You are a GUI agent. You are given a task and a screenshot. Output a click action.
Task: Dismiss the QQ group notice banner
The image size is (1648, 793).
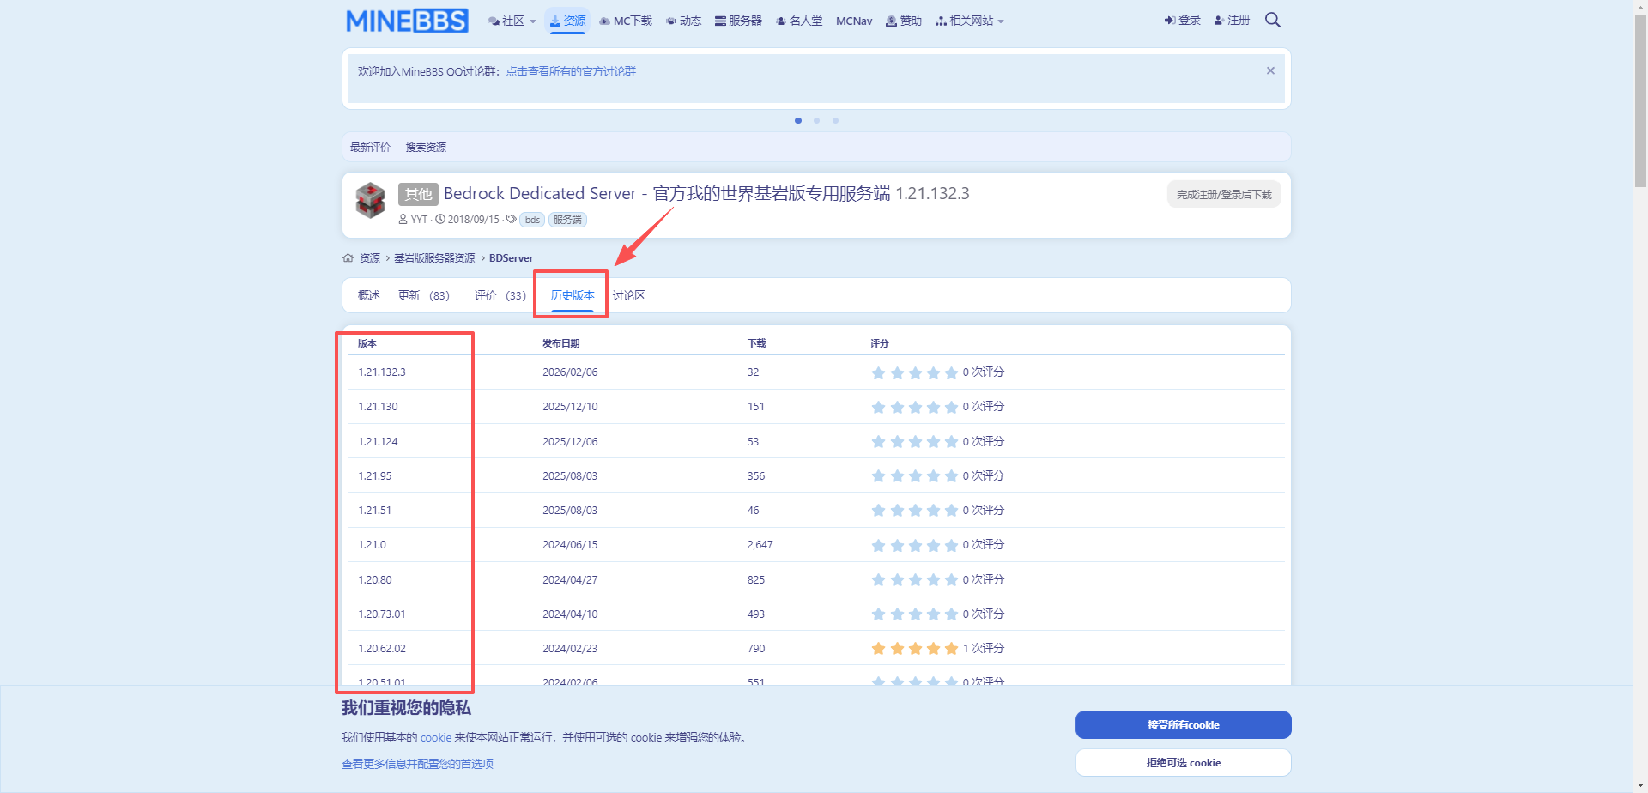click(1270, 71)
